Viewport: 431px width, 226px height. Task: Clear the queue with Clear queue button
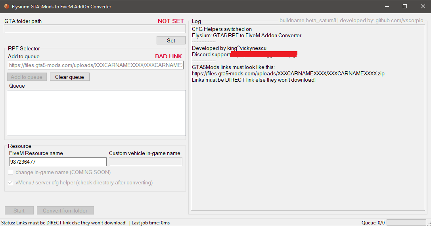(69, 77)
